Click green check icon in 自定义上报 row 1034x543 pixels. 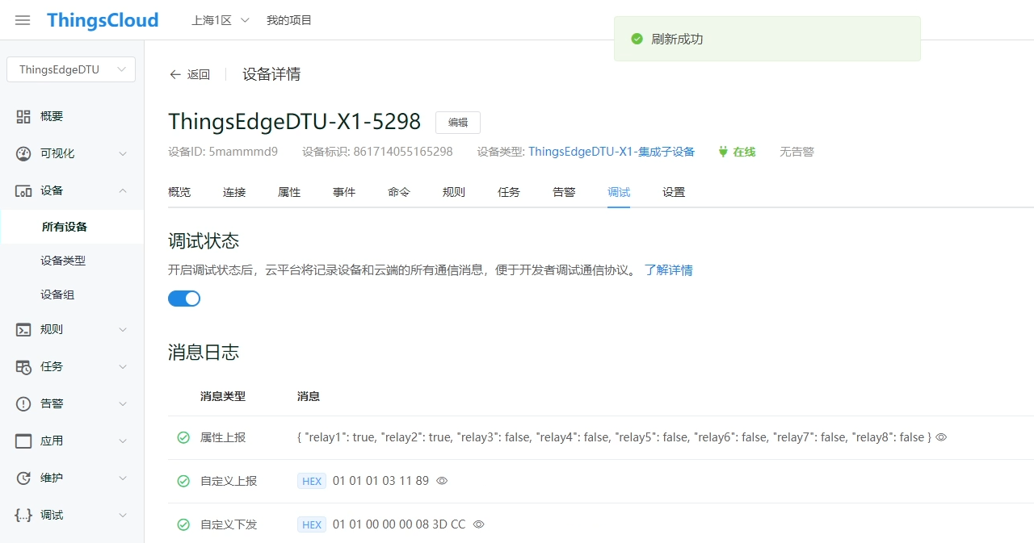click(x=183, y=481)
